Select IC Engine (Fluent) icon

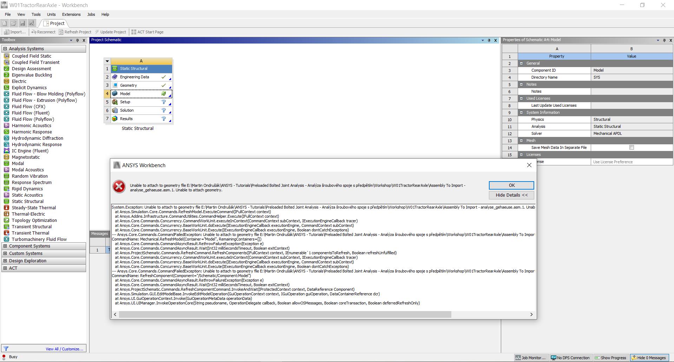6,151
